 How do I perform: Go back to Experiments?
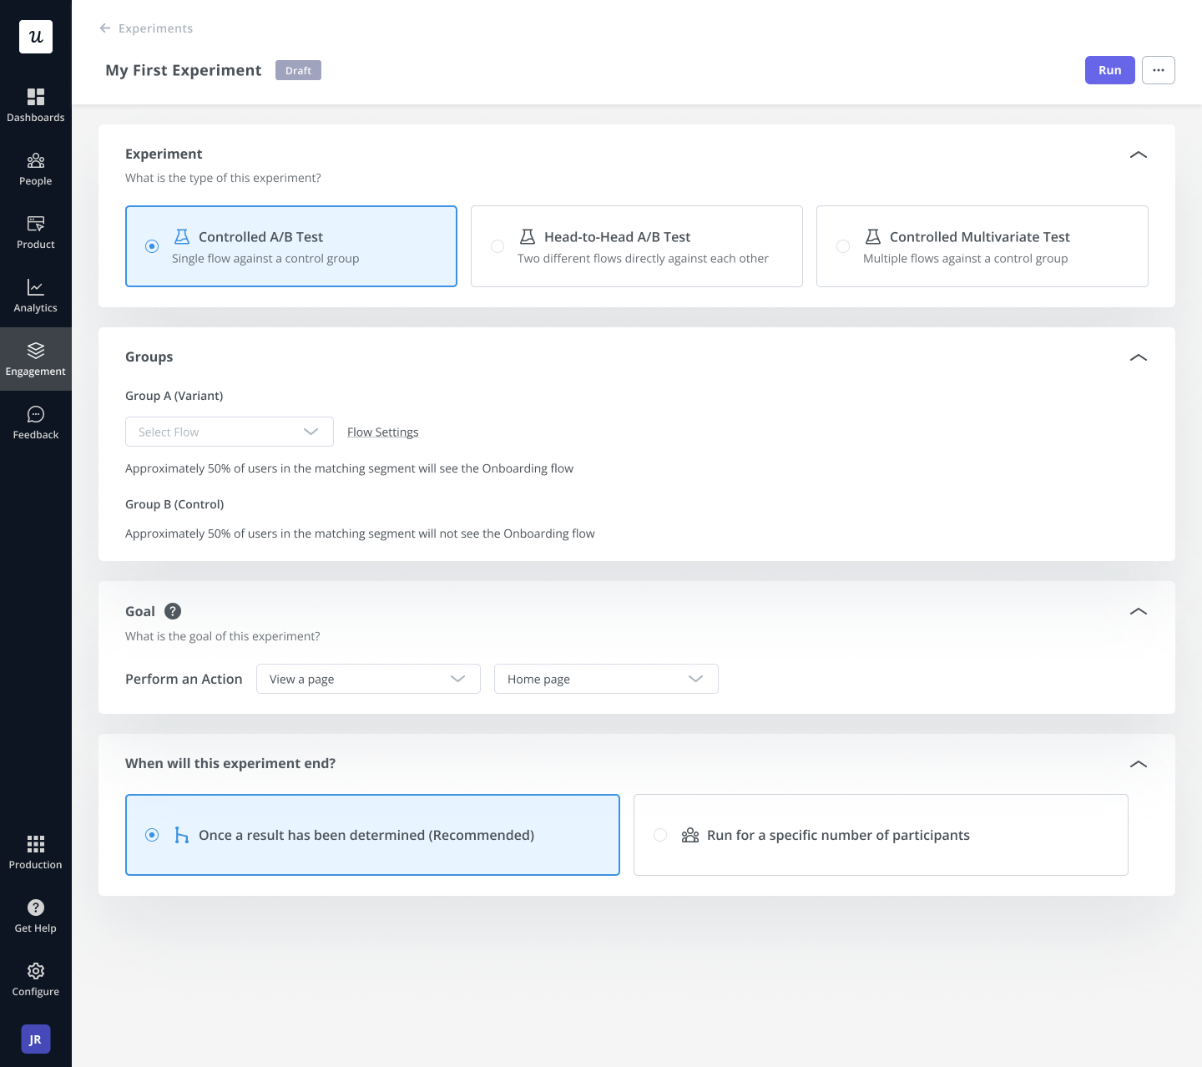pos(146,28)
